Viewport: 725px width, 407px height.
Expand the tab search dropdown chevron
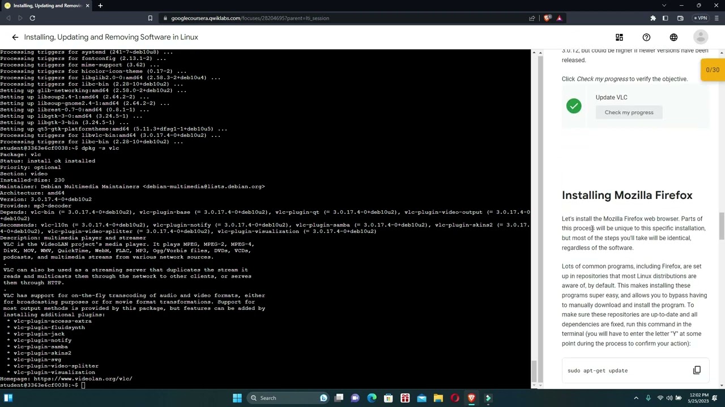[664, 6]
